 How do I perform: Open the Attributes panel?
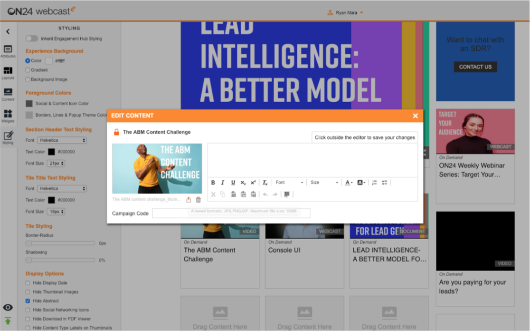tap(8, 51)
